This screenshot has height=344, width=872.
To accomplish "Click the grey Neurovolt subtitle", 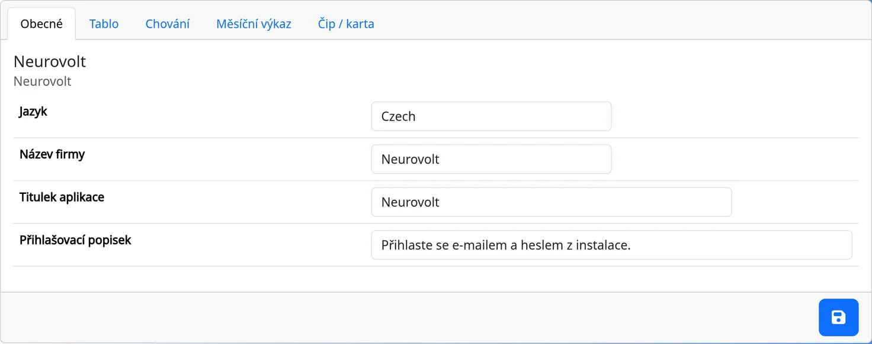I will [43, 81].
